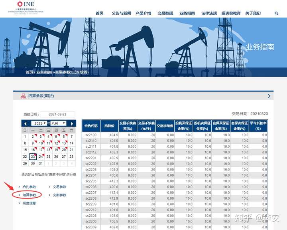Select the 合约参数 link

[x=29, y=187]
